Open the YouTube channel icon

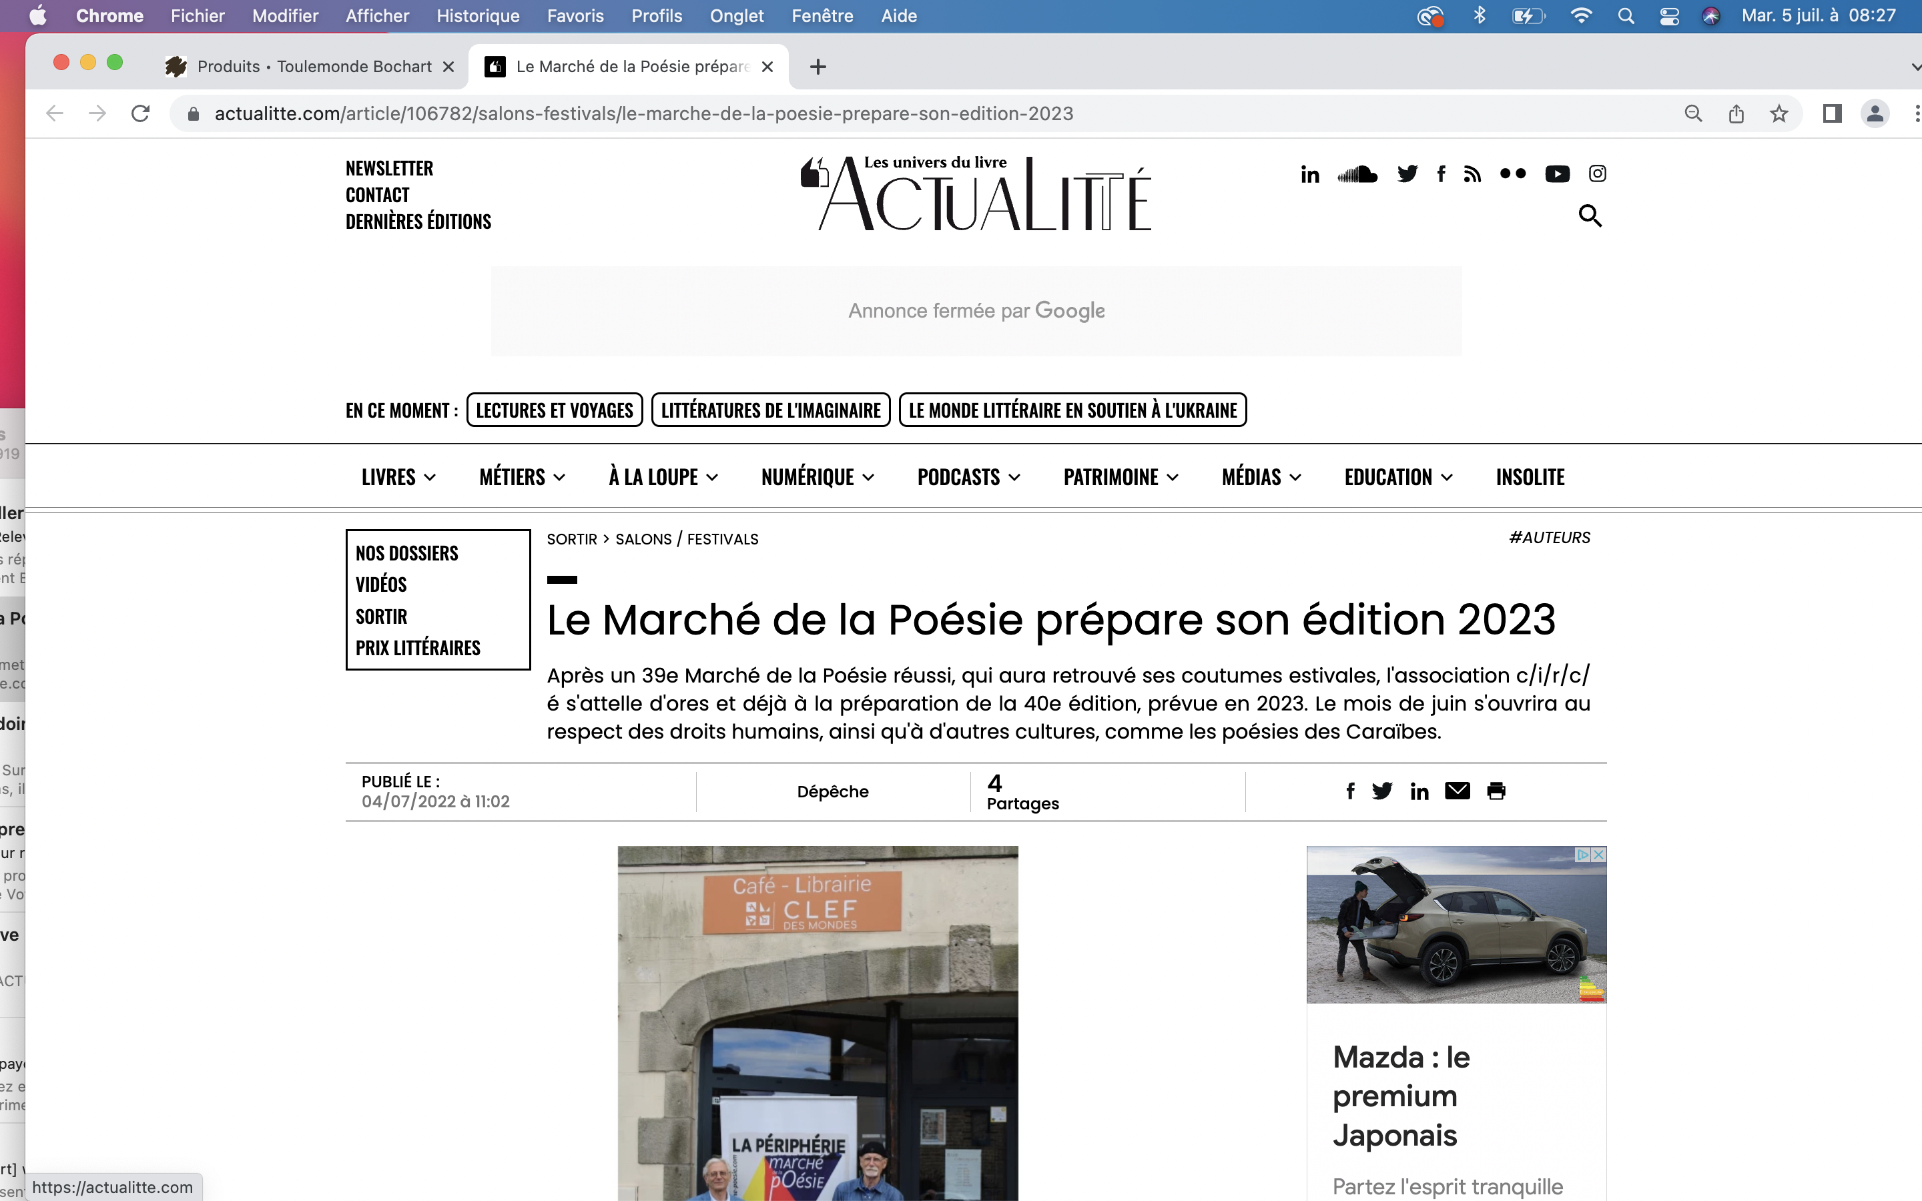click(1557, 174)
